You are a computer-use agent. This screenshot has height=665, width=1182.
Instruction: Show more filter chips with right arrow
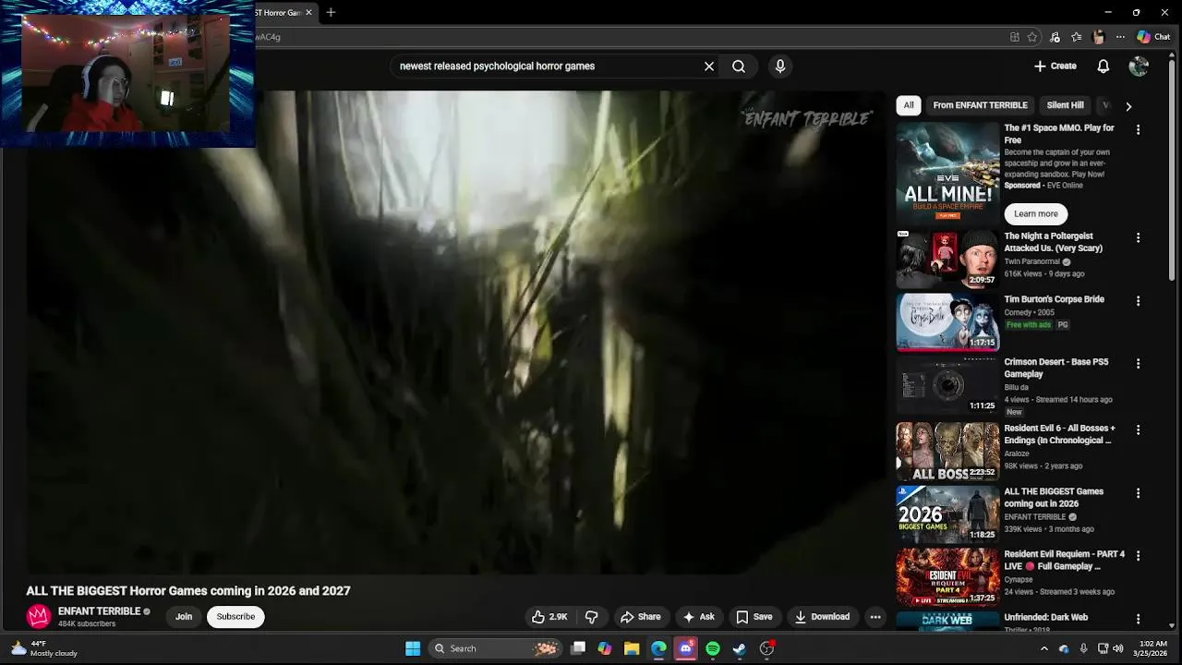pyautogui.click(x=1128, y=106)
